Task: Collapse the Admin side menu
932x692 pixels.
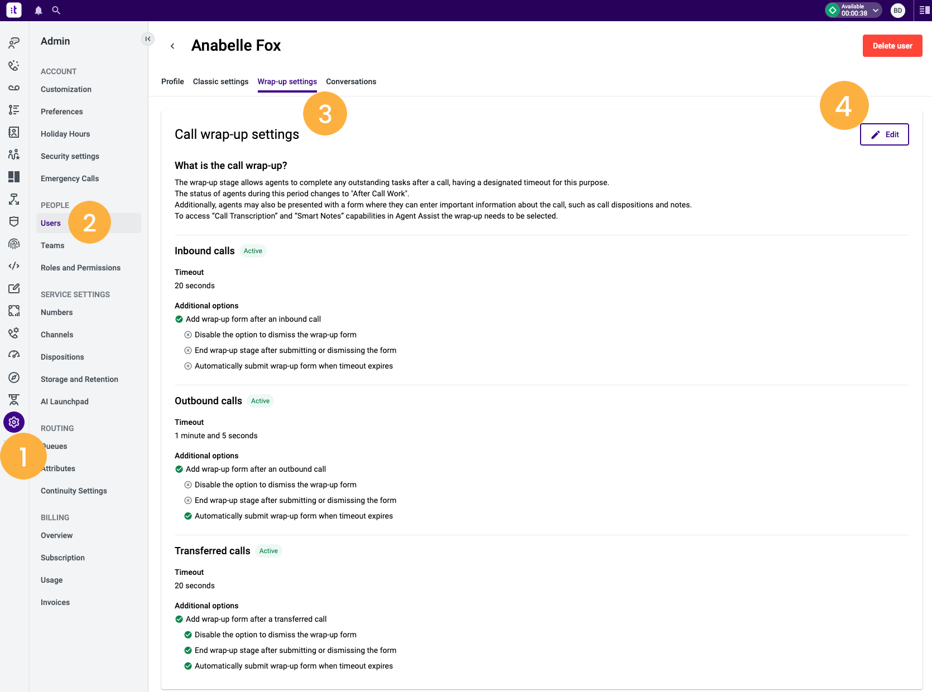Action: (x=148, y=38)
